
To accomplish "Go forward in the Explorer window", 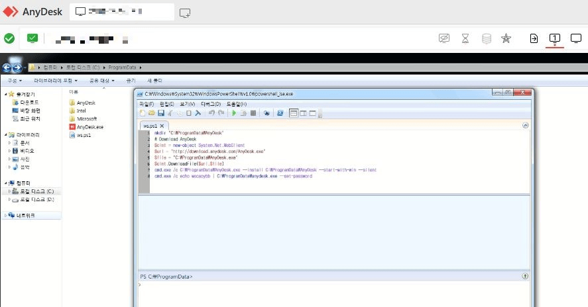I will [17, 67].
